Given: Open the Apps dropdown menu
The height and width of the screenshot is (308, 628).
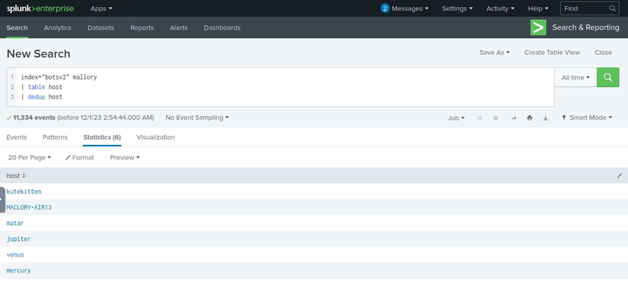Looking at the screenshot, I should pyautogui.click(x=101, y=9).
